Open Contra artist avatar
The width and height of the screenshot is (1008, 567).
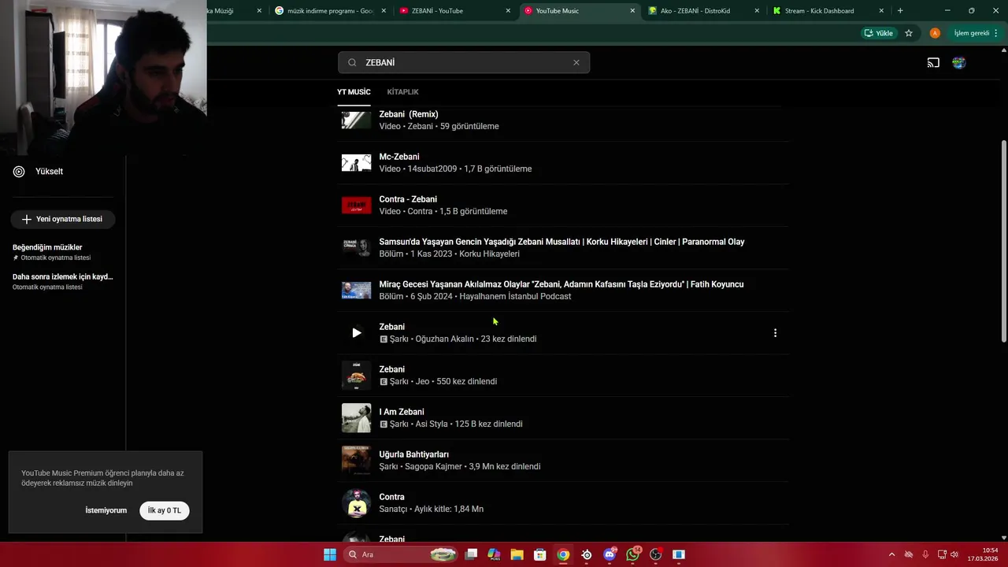(x=356, y=503)
